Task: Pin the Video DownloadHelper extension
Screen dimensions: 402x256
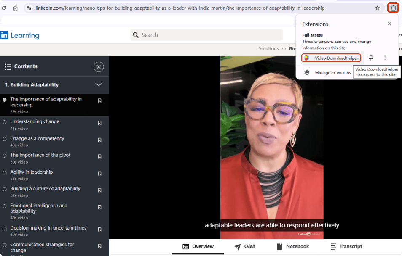Action: tap(371, 58)
